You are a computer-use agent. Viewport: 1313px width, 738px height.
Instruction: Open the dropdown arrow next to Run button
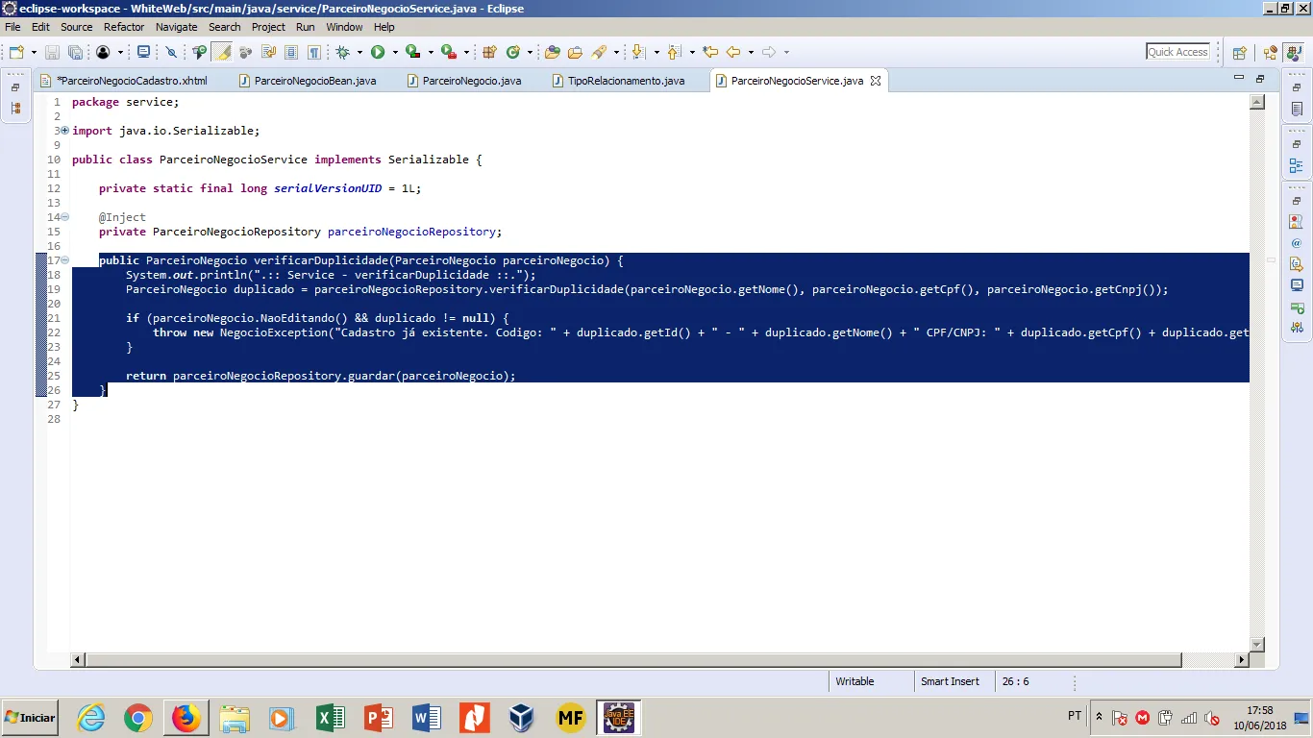pos(393,53)
